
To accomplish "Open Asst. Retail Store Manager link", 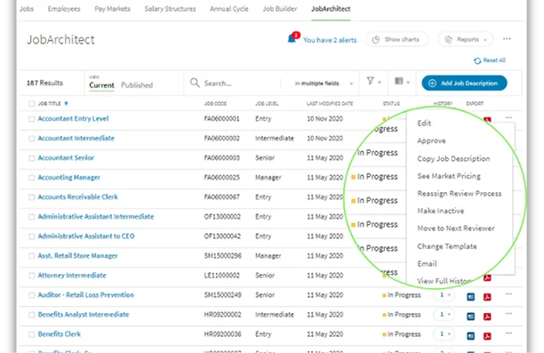I will (x=77, y=256).
